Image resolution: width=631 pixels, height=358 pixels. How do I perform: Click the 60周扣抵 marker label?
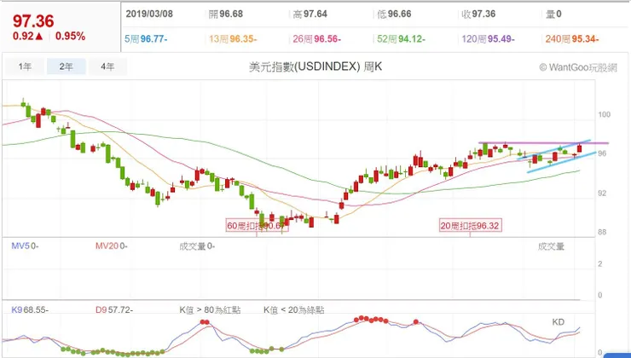(257, 226)
